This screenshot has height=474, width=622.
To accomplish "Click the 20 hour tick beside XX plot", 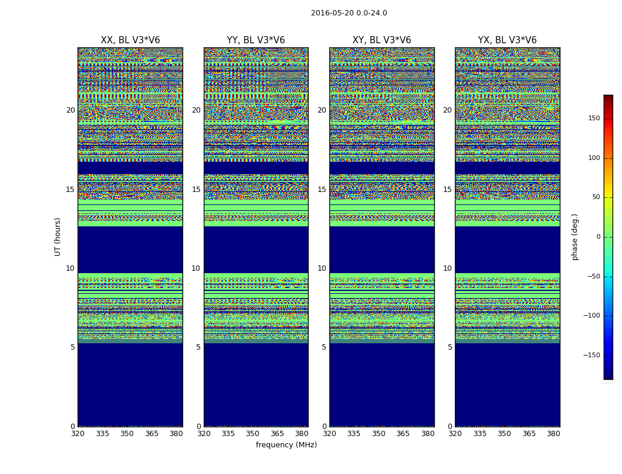I will point(70,110).
